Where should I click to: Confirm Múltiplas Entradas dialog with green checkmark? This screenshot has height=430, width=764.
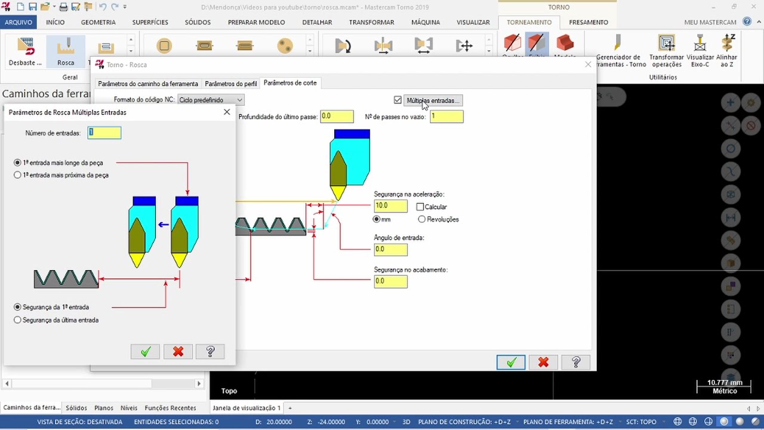click(146, 352)
